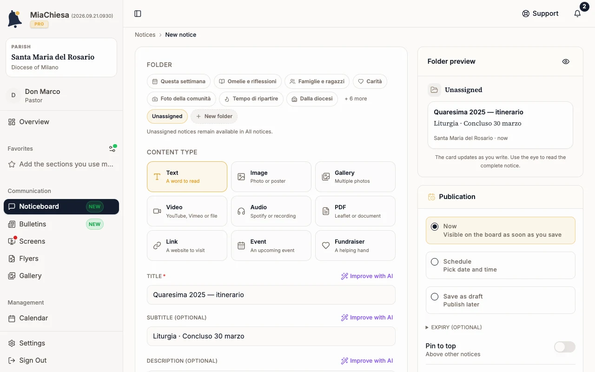595x372 pixels.
Task: Choose the Famiglie e ragazzi folder
Action: coord(317,81)
